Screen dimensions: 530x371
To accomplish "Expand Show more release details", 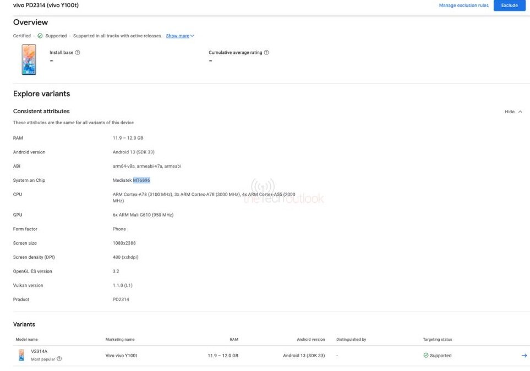I will point(179,35).
